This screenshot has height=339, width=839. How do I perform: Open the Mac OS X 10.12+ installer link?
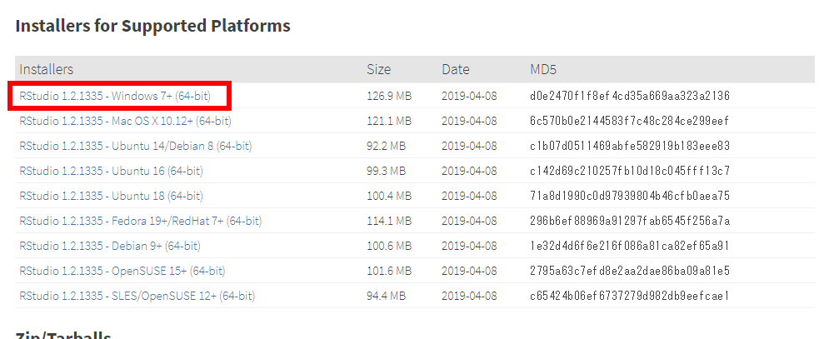point(125,121)
